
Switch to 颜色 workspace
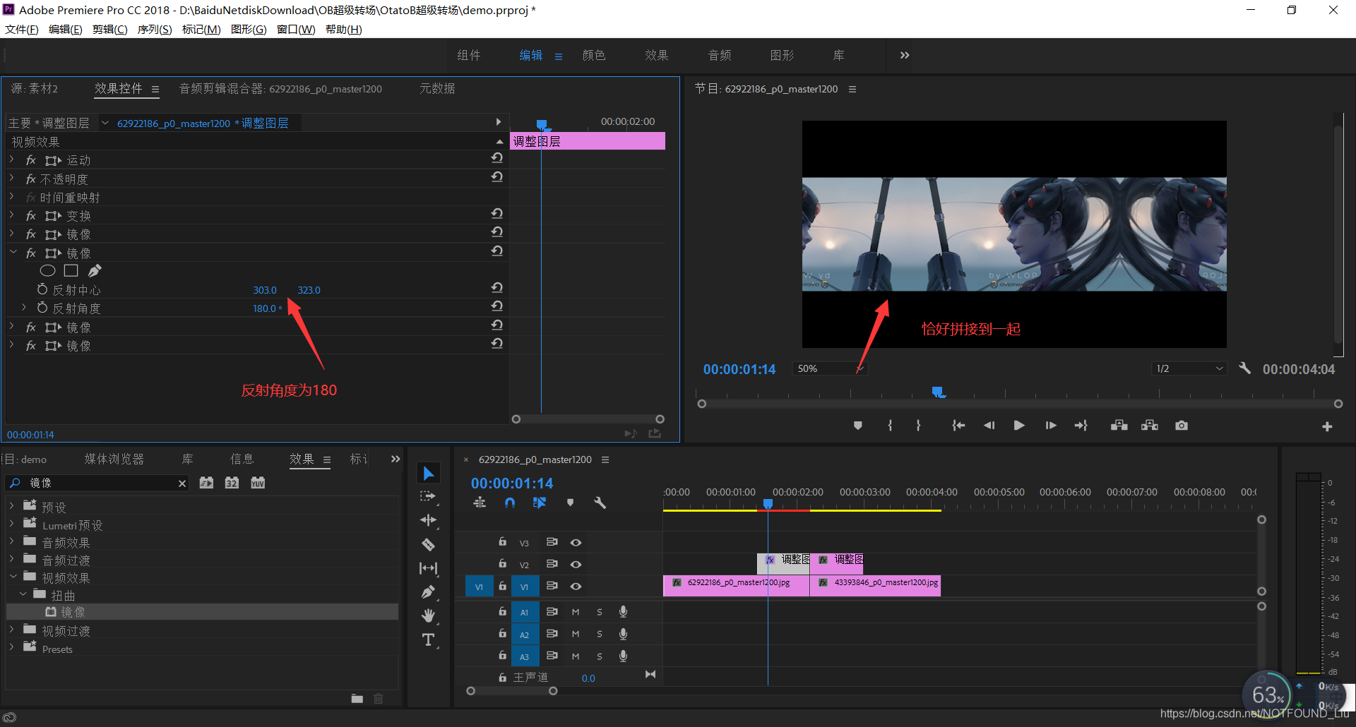point(594,55)
